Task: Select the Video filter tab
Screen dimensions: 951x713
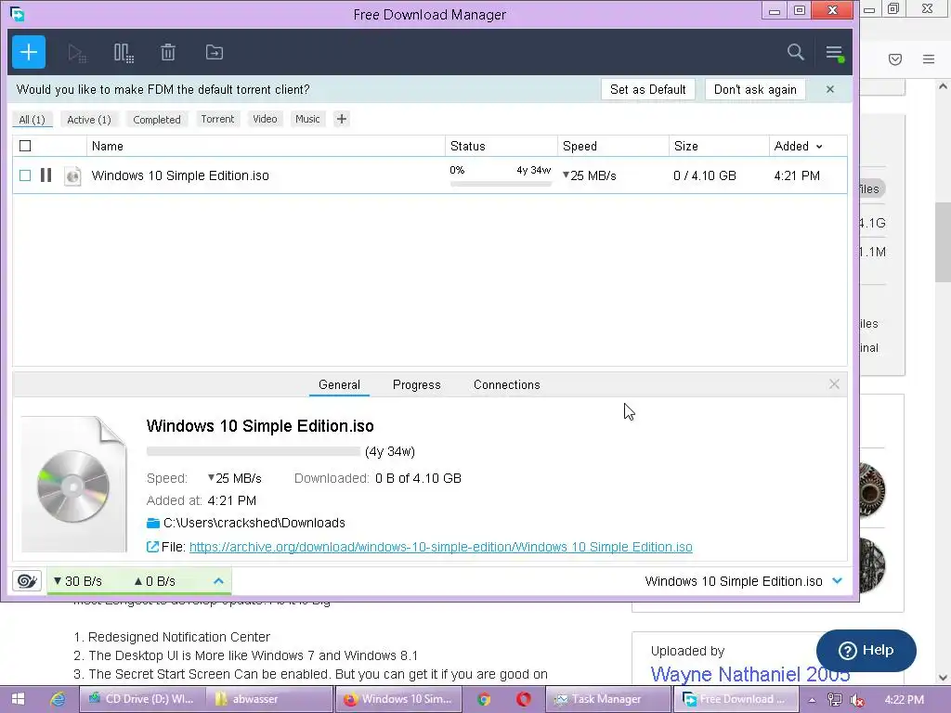Action: [x=265, y=119]
